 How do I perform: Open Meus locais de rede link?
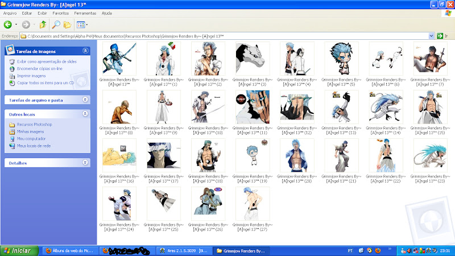[34, 146]
